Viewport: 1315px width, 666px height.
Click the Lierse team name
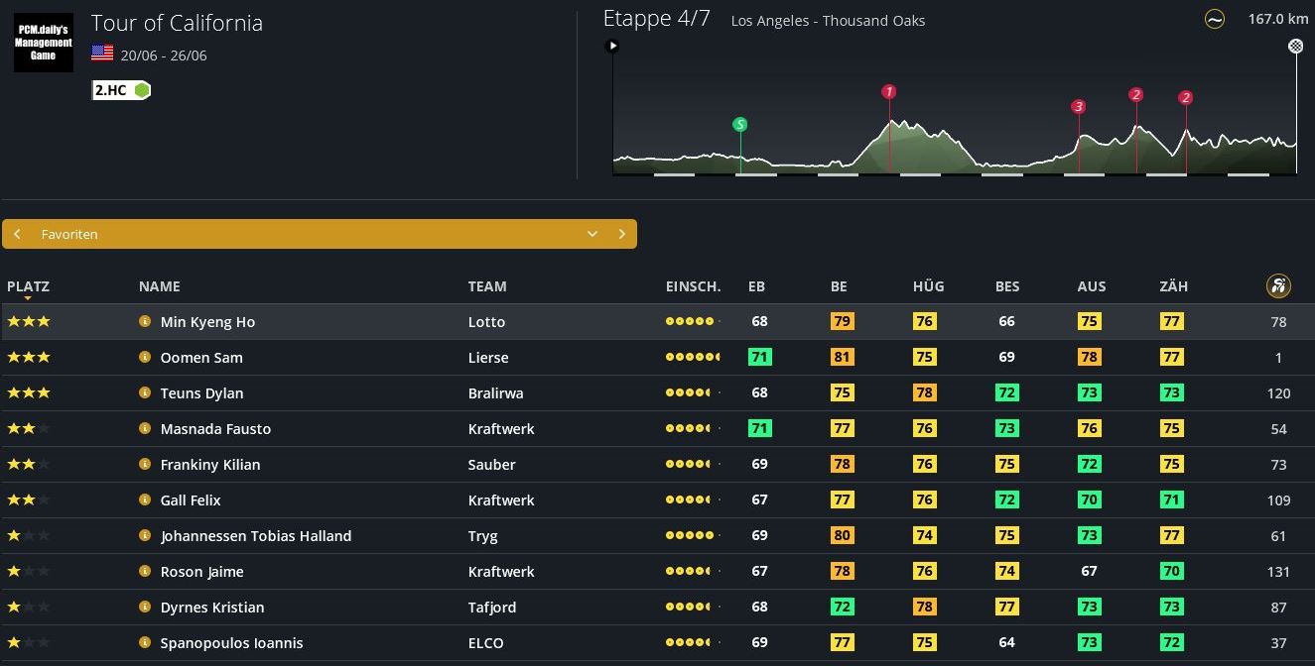(488, 357)
